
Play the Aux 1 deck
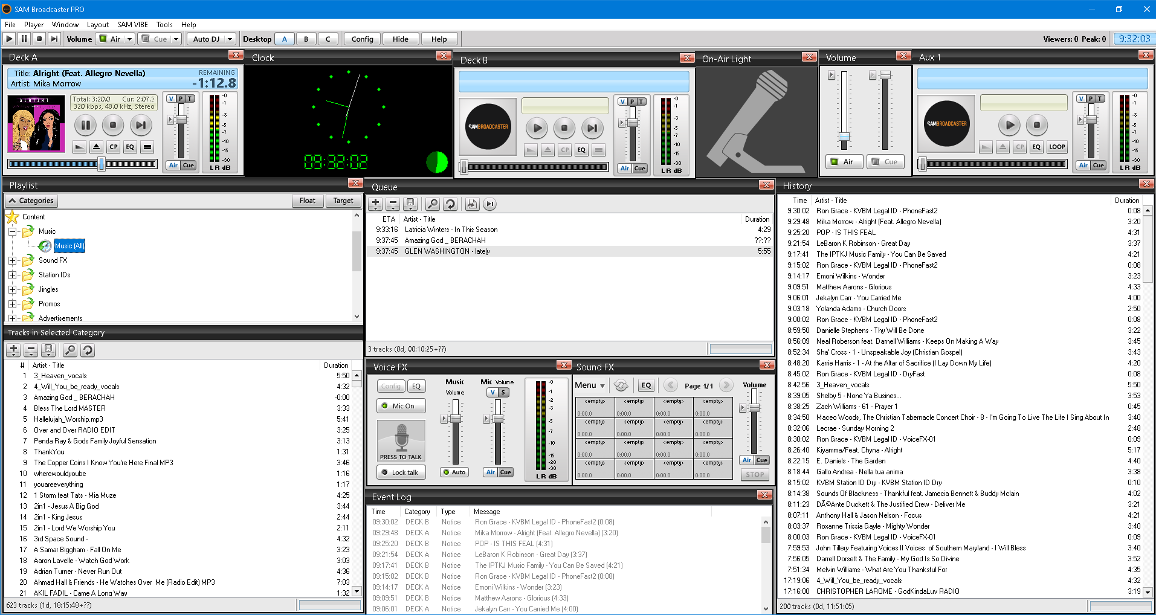pos(1009,125)
